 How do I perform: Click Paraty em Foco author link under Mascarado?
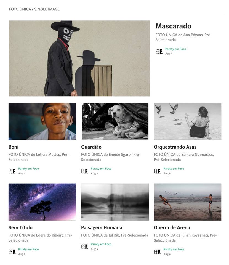point(175,49)
